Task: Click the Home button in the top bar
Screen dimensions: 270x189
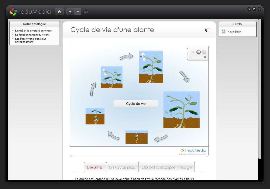Action: pos(59,12)
